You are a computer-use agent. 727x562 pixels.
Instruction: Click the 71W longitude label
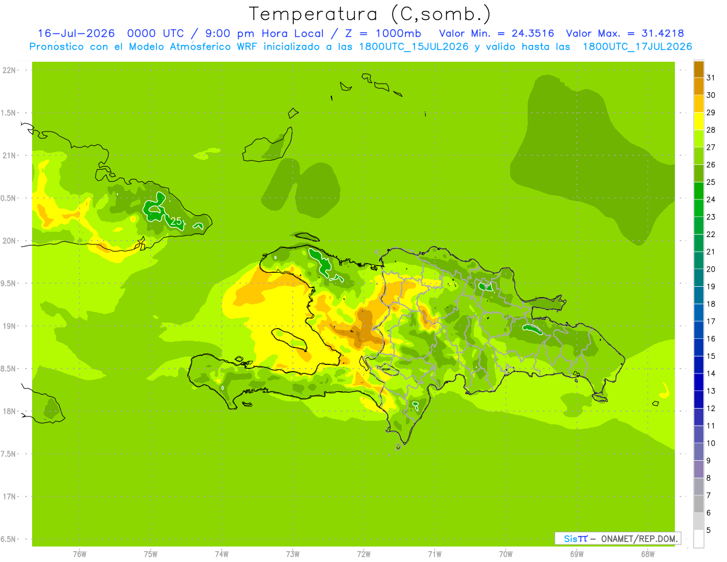434,554
